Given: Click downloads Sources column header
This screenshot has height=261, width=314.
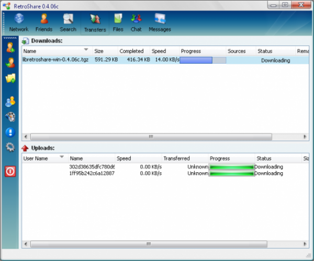Looking at the screenshot, I should [x=241, y=51].
